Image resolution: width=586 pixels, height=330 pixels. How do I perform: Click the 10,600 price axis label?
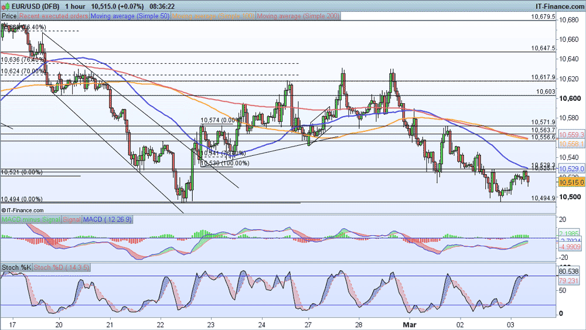pyautogui.click(x=570, y=98)
